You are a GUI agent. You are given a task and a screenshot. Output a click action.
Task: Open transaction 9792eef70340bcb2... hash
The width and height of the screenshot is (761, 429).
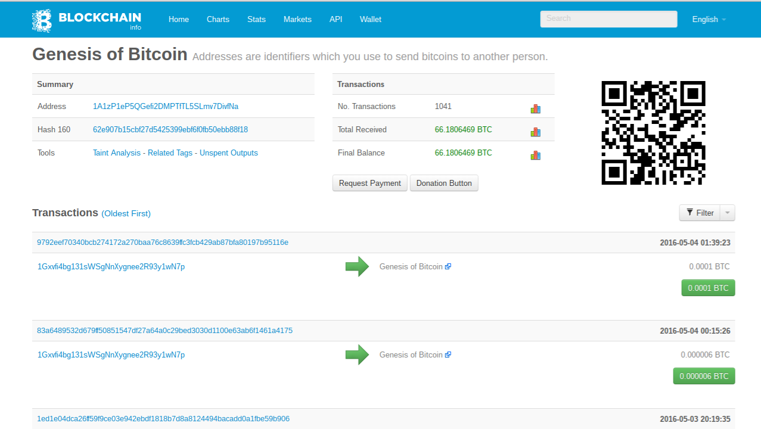point(163,243)
